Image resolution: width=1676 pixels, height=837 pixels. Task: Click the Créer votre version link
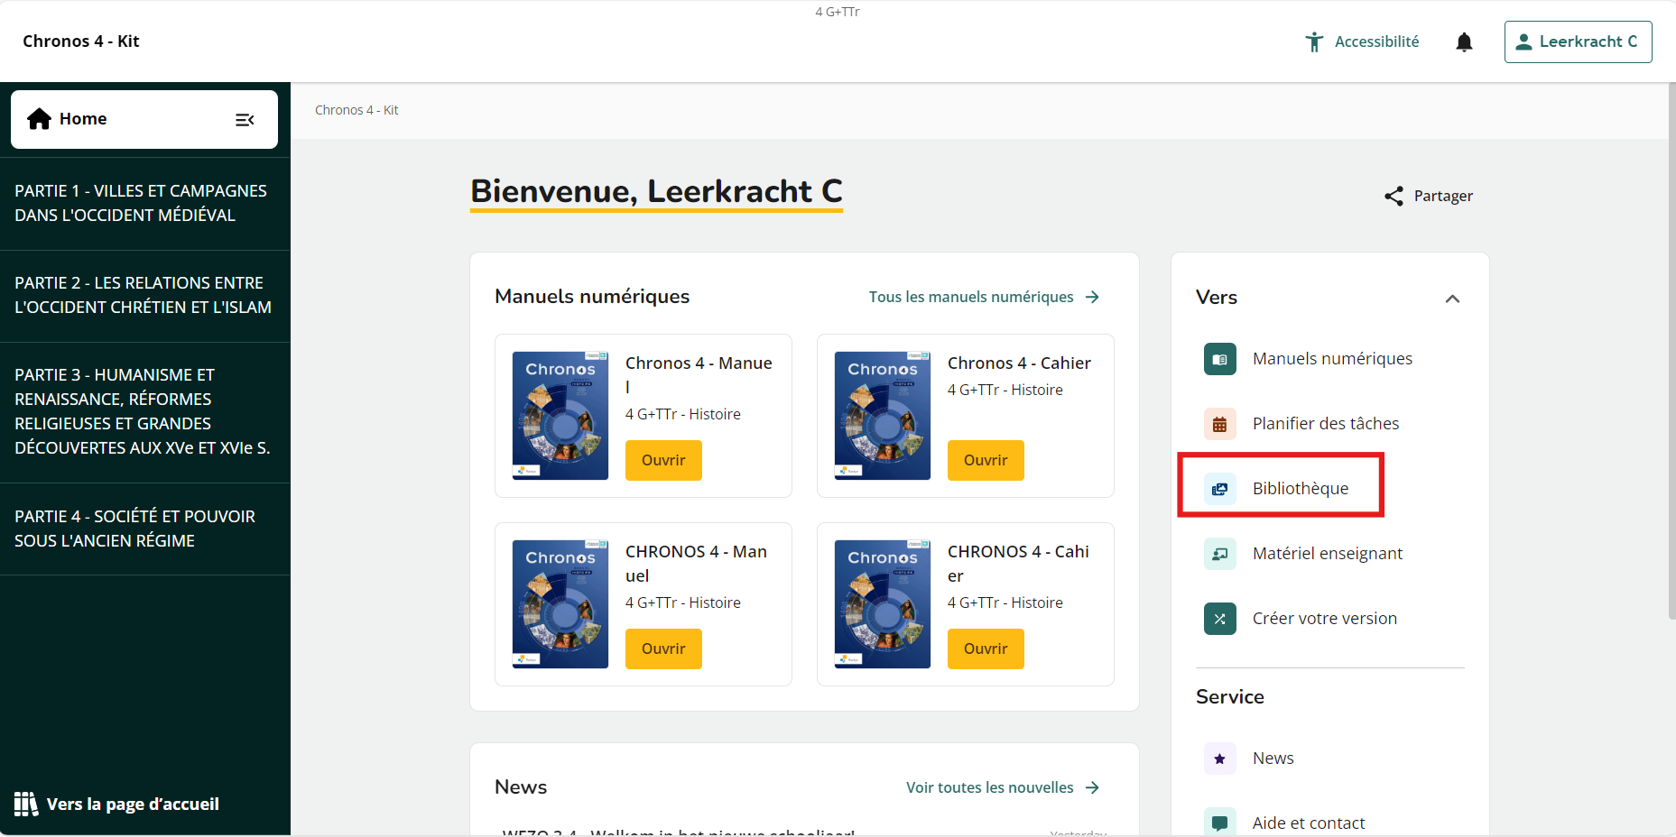click(x=1325, y=619)
